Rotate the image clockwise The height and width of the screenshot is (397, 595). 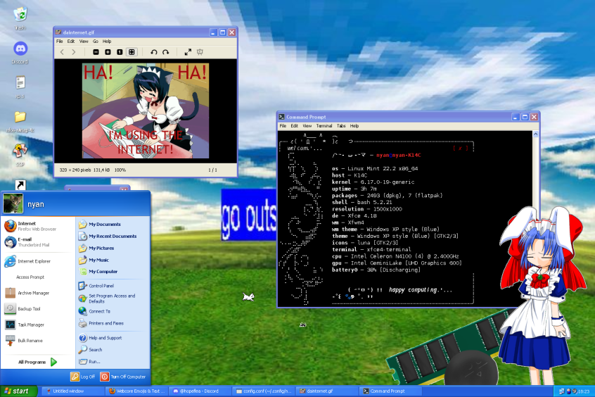click(x=166, y=52)
